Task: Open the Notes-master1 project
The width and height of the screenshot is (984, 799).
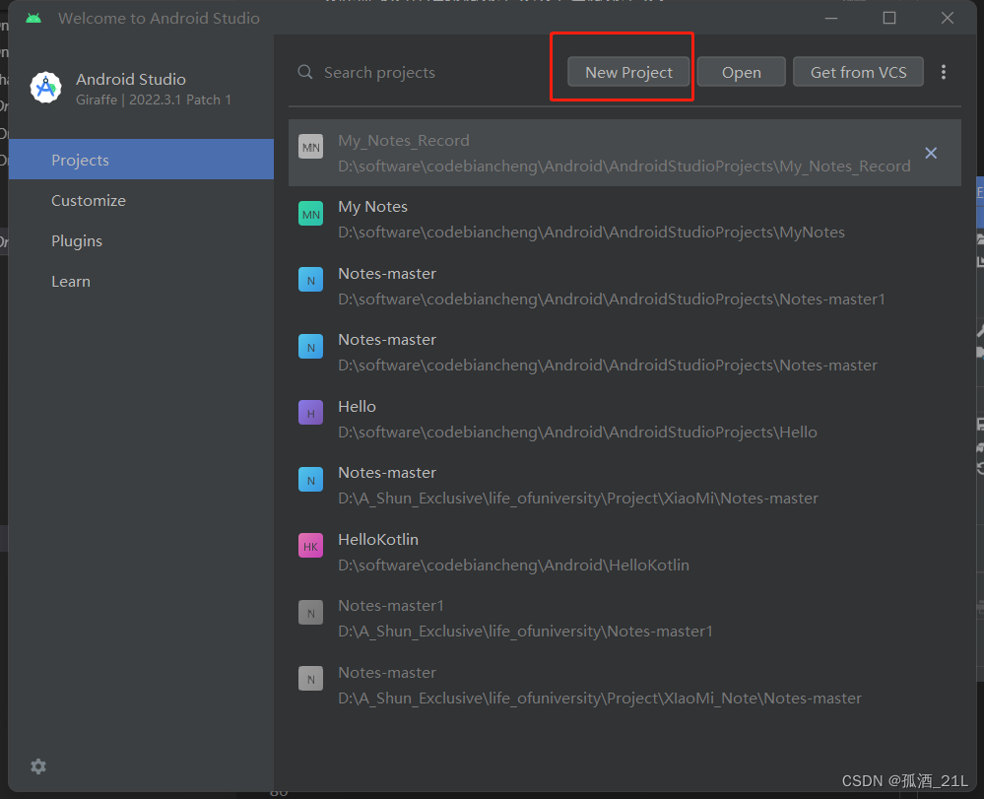Action: 624,619
